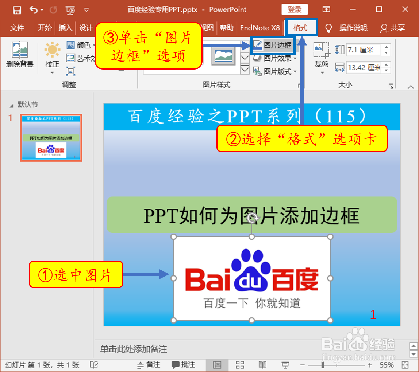The height and width of the screenshot is (372, 419).
Task: Open the 裁剪 dropdown arrow
Action: (322, 73)
